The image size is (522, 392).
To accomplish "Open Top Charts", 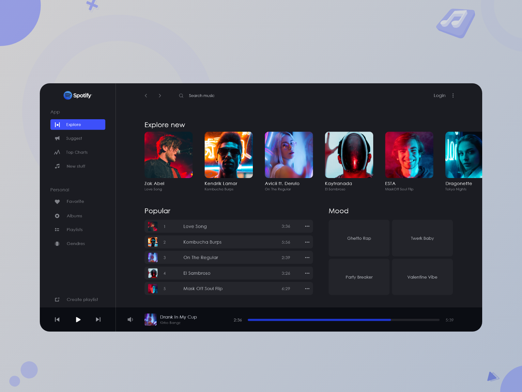I will [77, 152].
